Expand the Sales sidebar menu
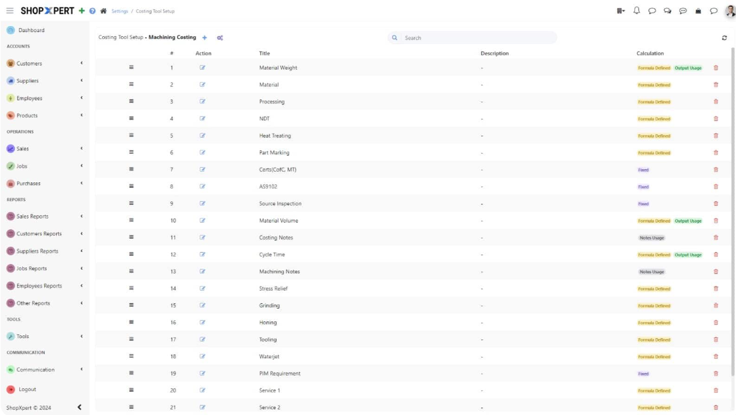 (45, 149)
